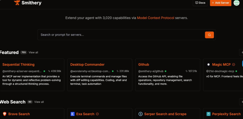Click the Brave lion logo icon
Image resolution: width=243 pixels, height=119 pixels.
tap(5, 114)
